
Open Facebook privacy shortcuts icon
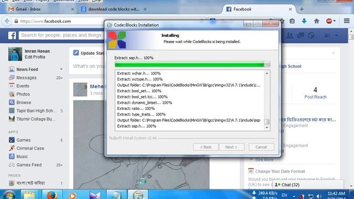click(x=327, y=35)
